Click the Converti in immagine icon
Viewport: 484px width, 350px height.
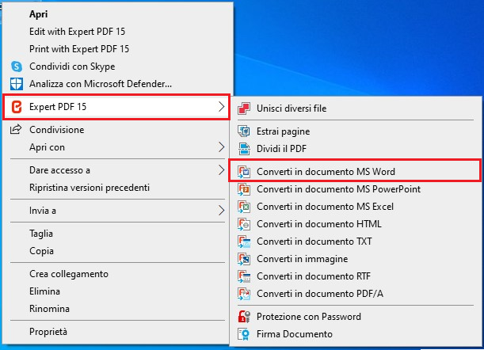click(x=244, y=259)
